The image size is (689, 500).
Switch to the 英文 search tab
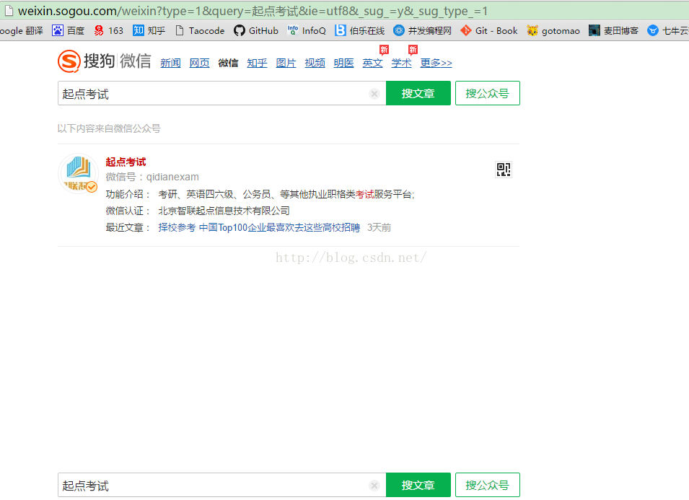coord(372,63)
